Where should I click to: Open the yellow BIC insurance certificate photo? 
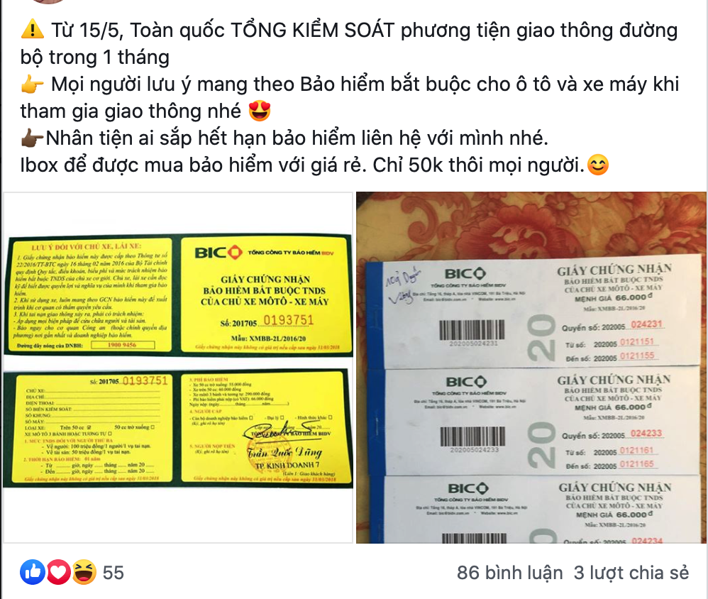pos(178,367)
